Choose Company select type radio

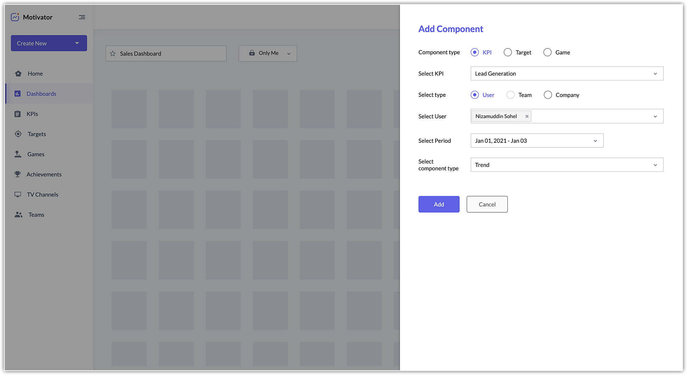548,95
